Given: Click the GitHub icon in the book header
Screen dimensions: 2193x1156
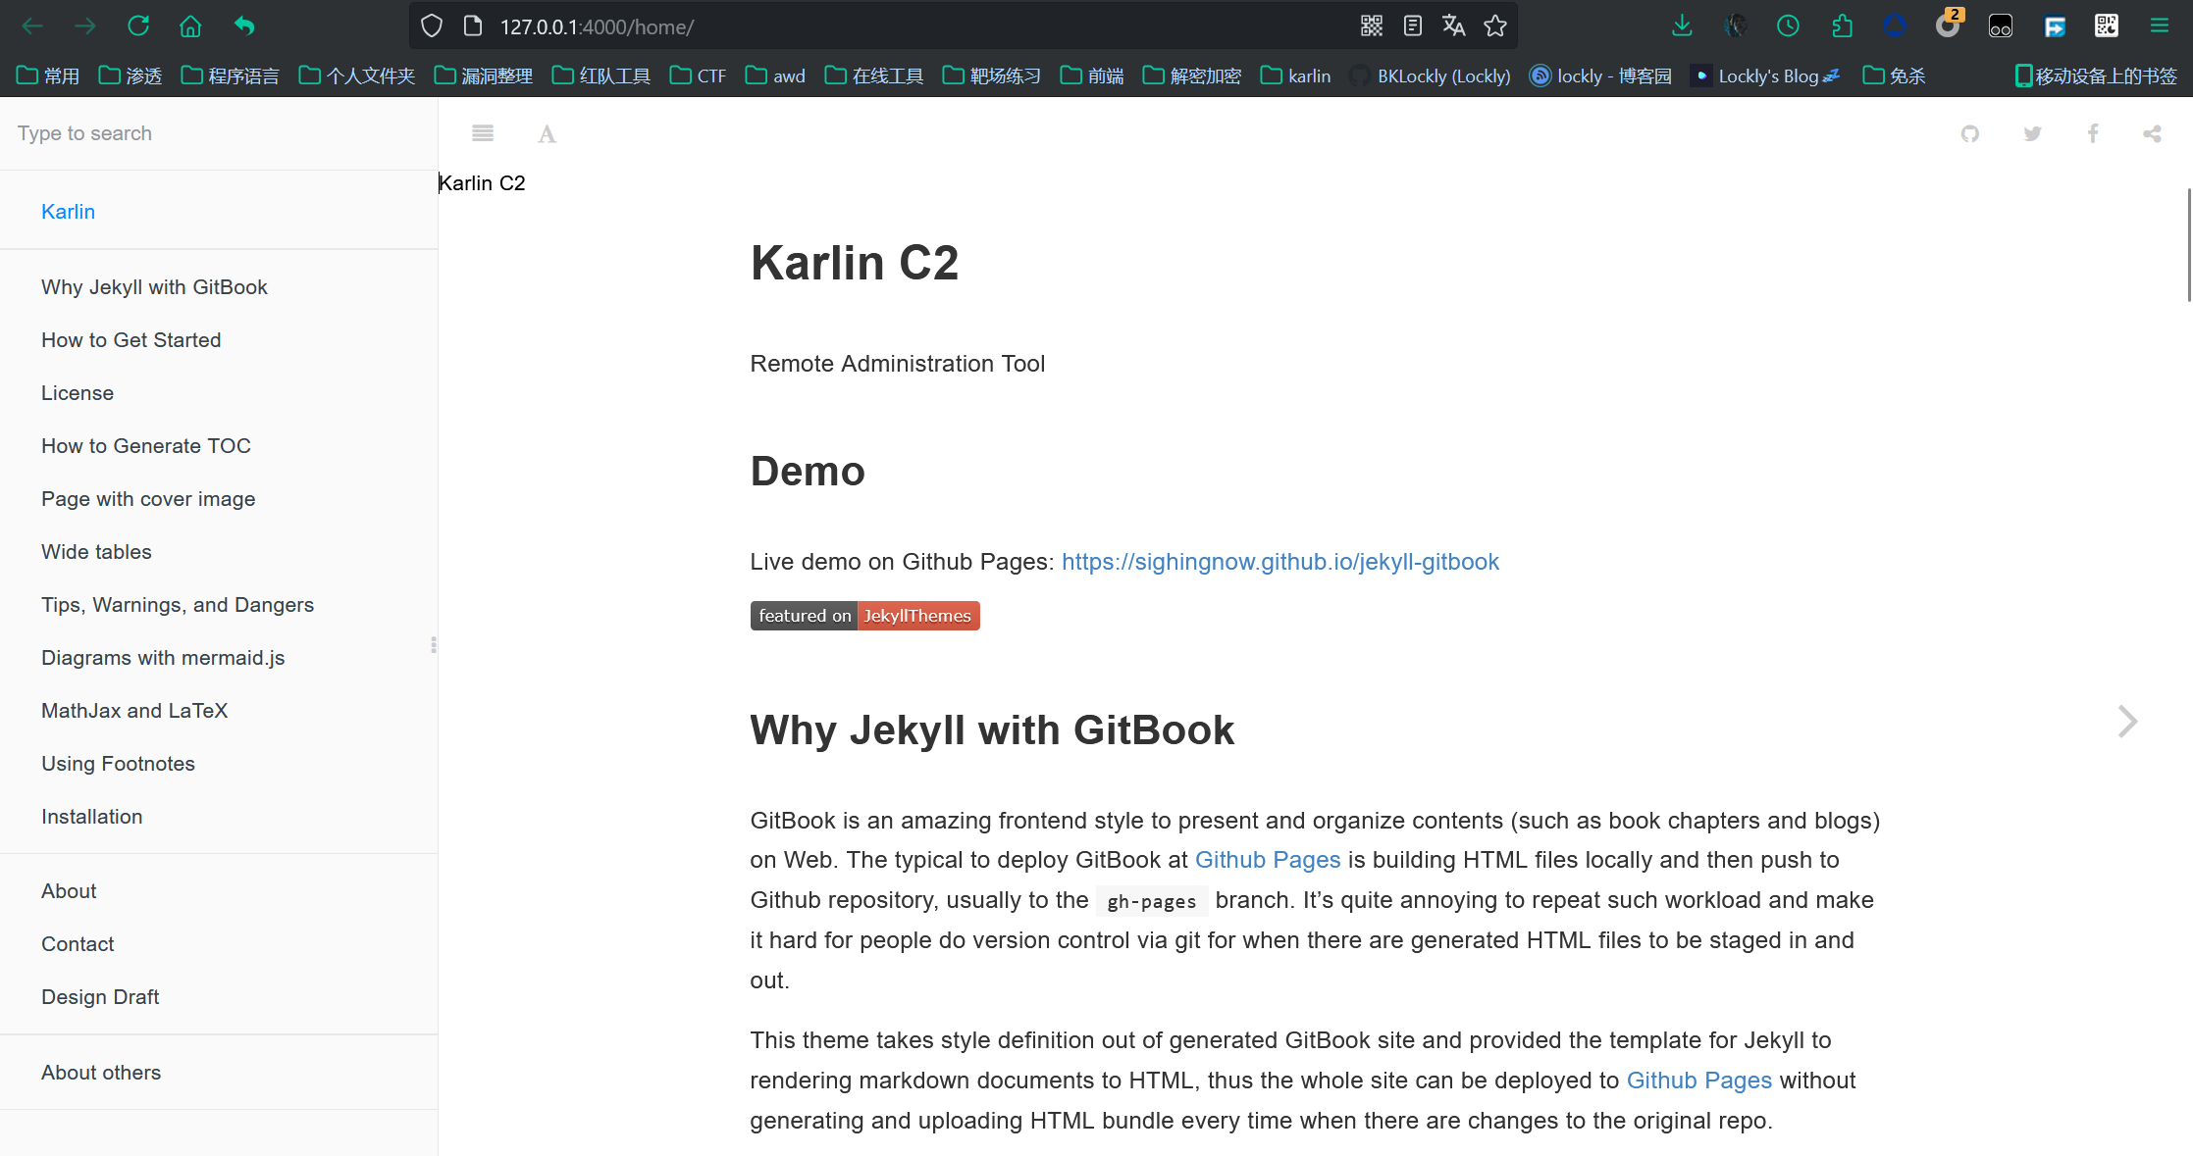Looking at the screenshot, I should 1969,133.
